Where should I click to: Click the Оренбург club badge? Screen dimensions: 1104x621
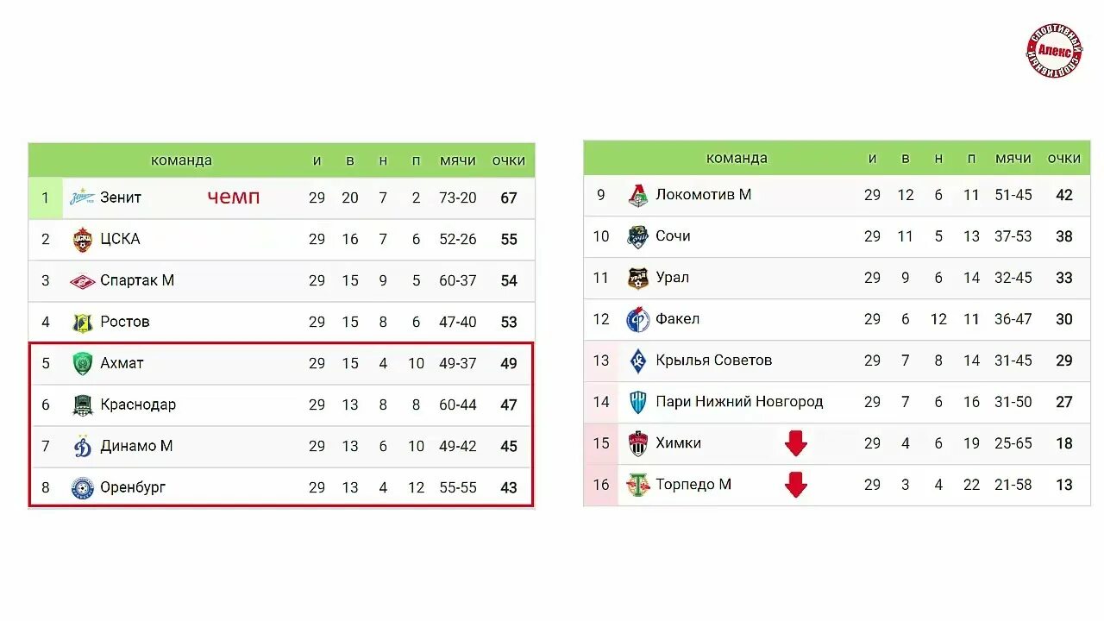(83, 487)
